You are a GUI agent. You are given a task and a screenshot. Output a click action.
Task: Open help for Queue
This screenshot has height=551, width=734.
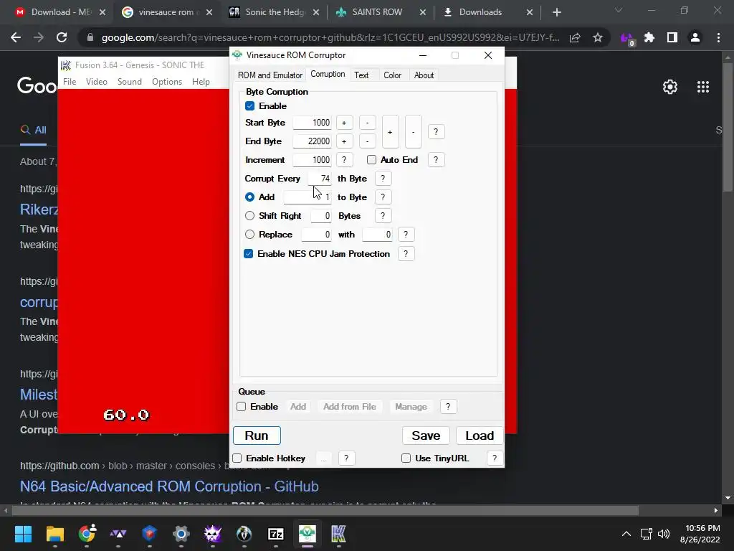pos(448,407)
